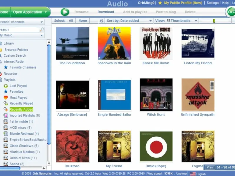Open Playlists in the sidebar
Image resolution: width=235 pixels, height=176 pixels.
9,80
